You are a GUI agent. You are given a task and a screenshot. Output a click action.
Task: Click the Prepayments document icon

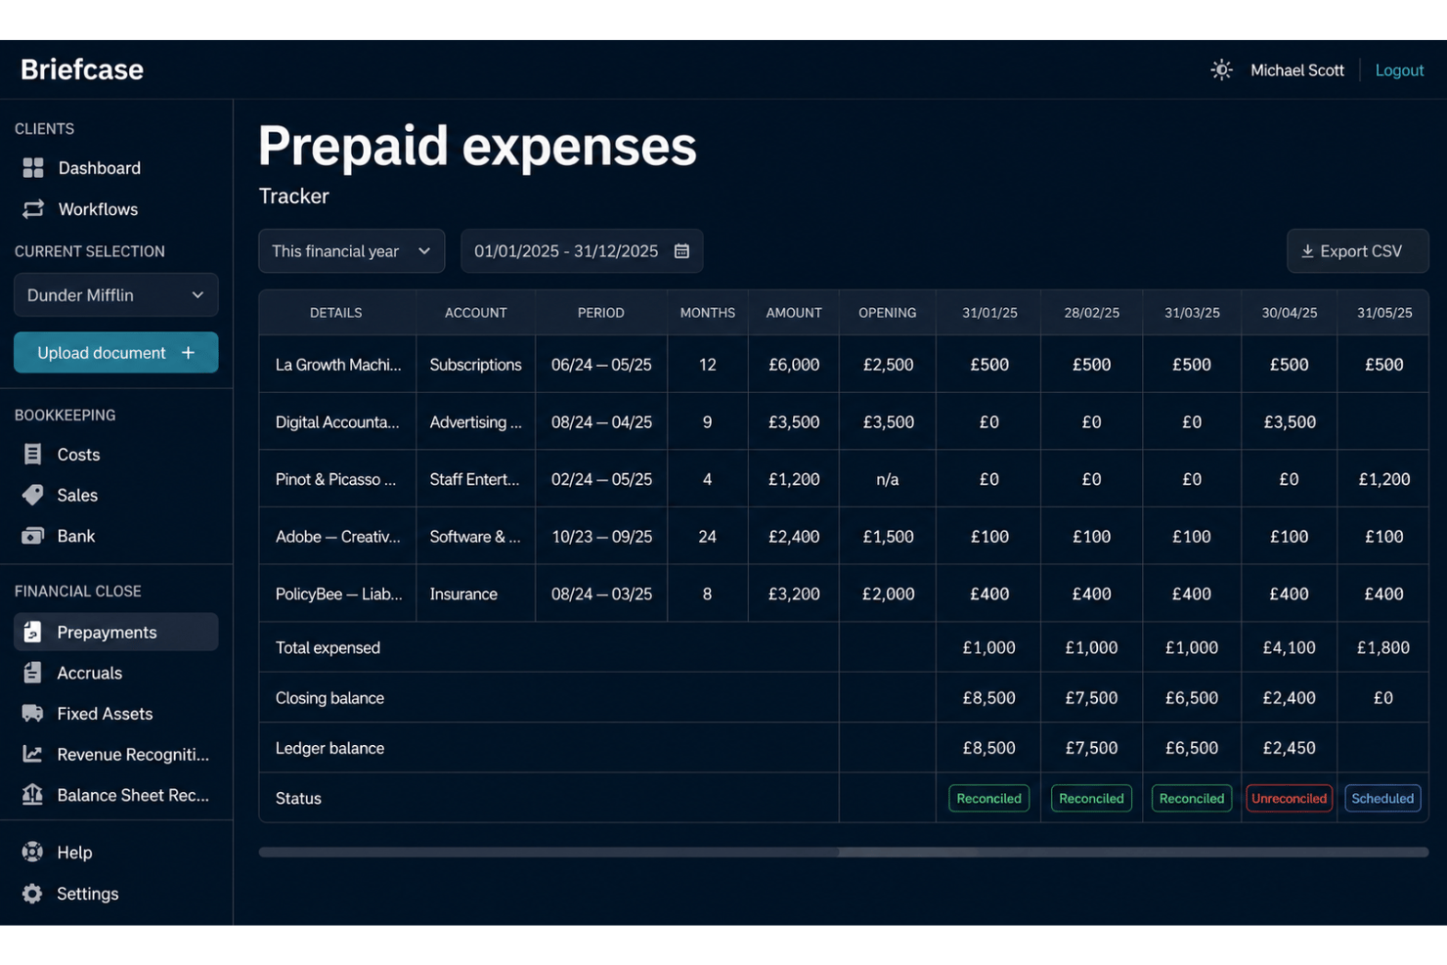[32, 633]
